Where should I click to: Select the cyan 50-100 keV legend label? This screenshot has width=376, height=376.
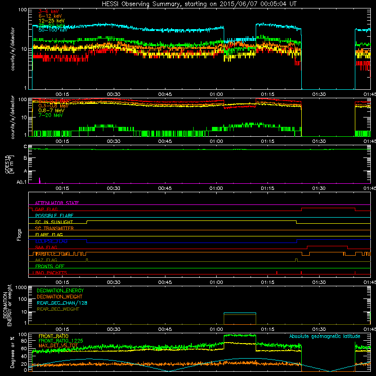pos(53,30)
